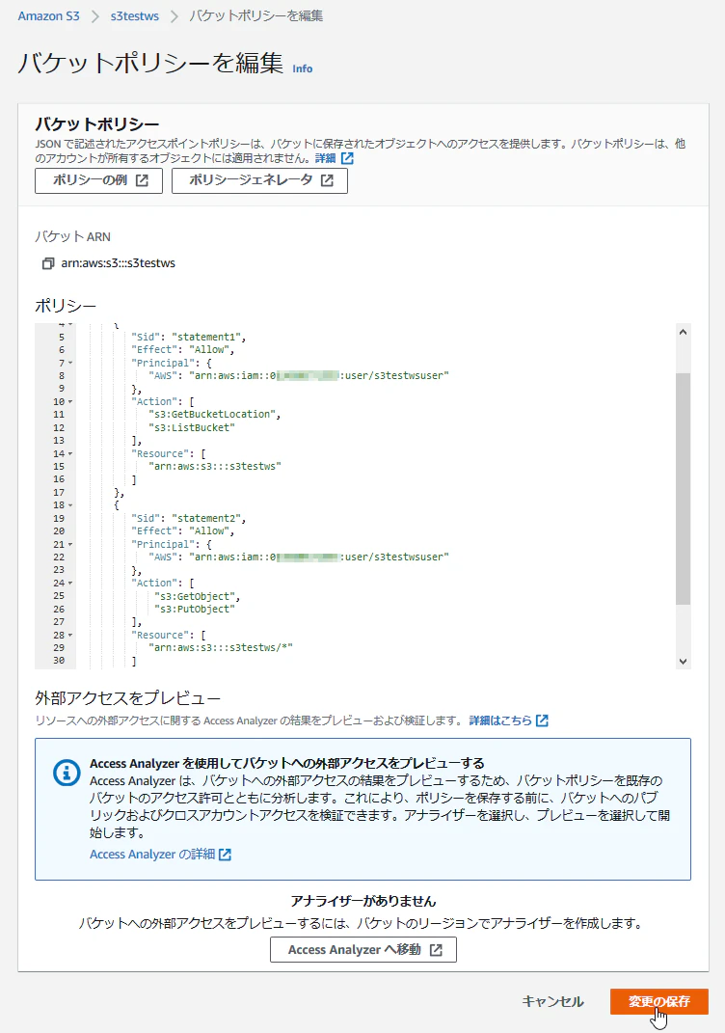This screenshot has width=725, height=1033.
Task: Go to s3testws breadcrumb
Action: point(134,15)
